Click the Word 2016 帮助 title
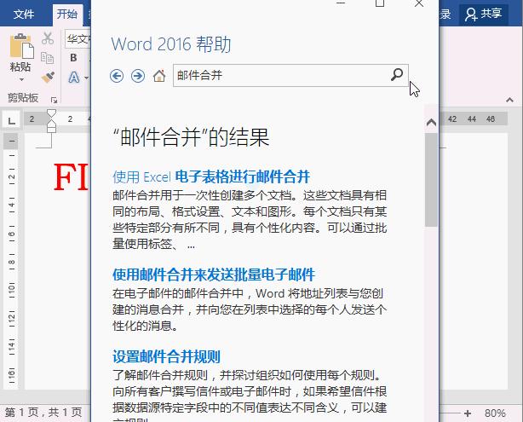The width and height of the screenshot is (523, 422). point(171,44)
